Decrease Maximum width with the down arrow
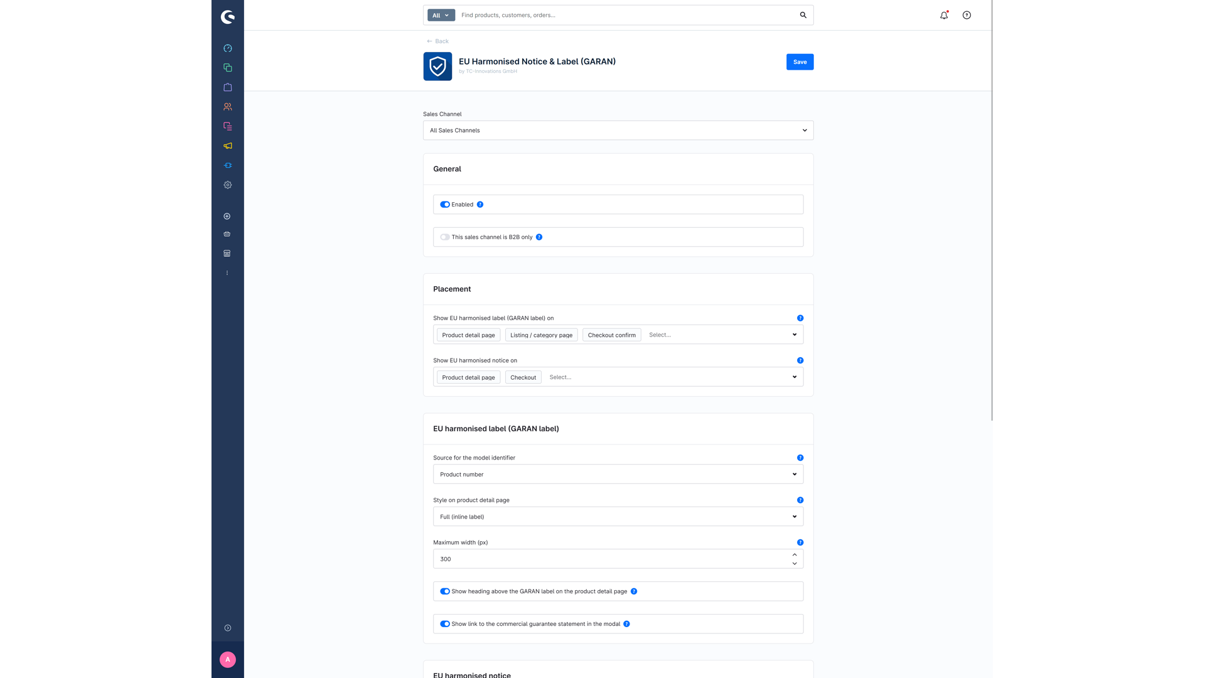This screenshot has height=678, width=1205. tap(795, 564)
